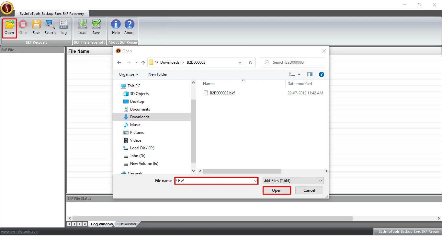Switch to the File Viewer tab
Viewport: 442px width, 236px height.
click(x=127, y=224)
